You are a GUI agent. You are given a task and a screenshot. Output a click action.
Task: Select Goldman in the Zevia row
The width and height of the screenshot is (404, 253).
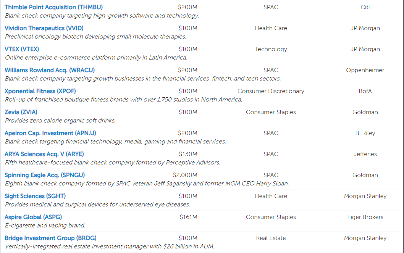click(365, 112)
